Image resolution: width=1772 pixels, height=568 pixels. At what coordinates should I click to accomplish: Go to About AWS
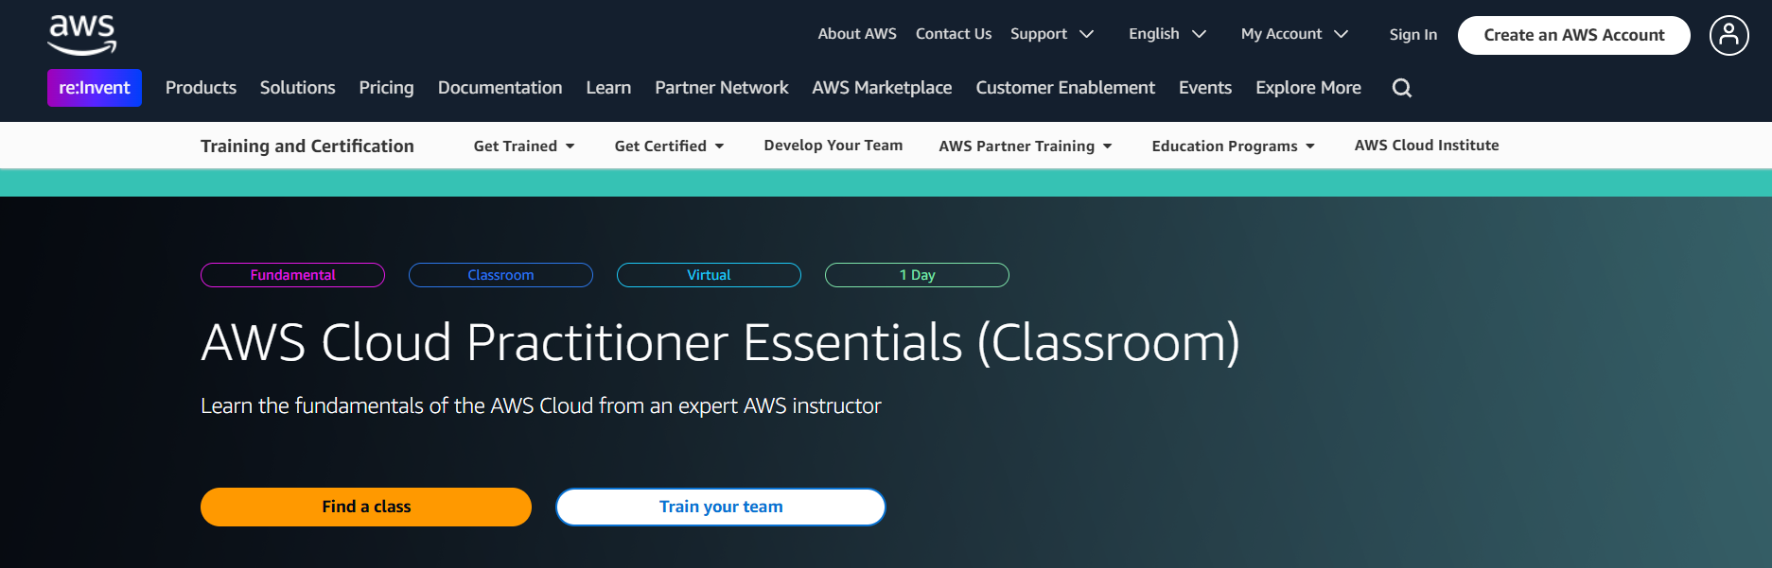pyautogui.click(x=857, y=34)
